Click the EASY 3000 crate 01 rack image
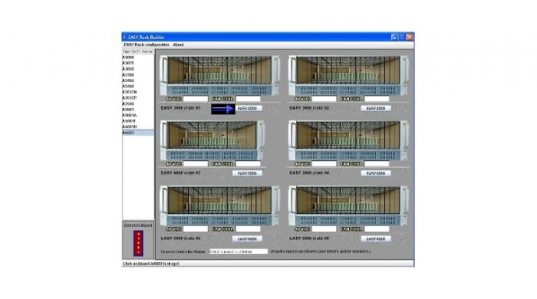 point(219,76)
